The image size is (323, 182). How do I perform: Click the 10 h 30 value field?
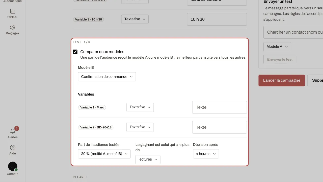pos(217,19)
